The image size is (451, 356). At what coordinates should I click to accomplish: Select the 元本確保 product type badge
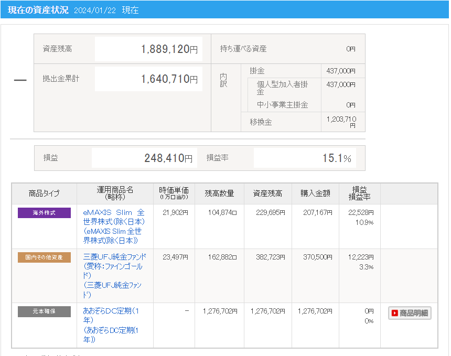click(44, 311)
